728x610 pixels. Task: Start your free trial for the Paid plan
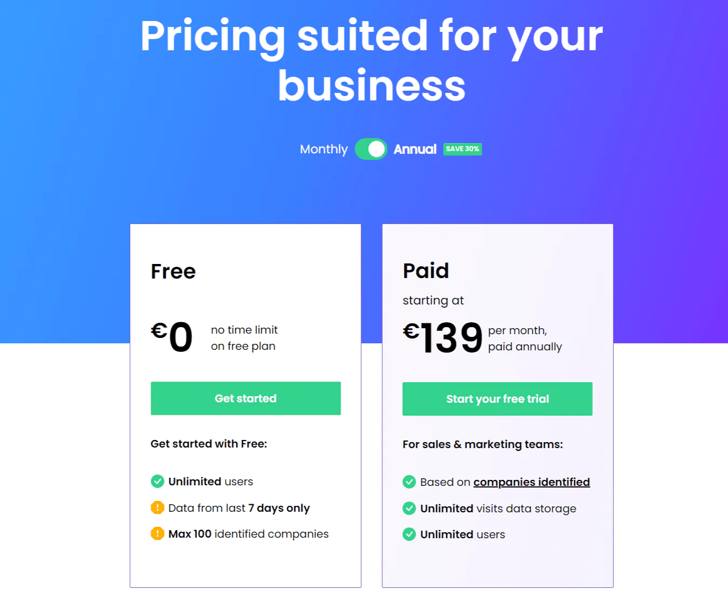tap(497, 399)
